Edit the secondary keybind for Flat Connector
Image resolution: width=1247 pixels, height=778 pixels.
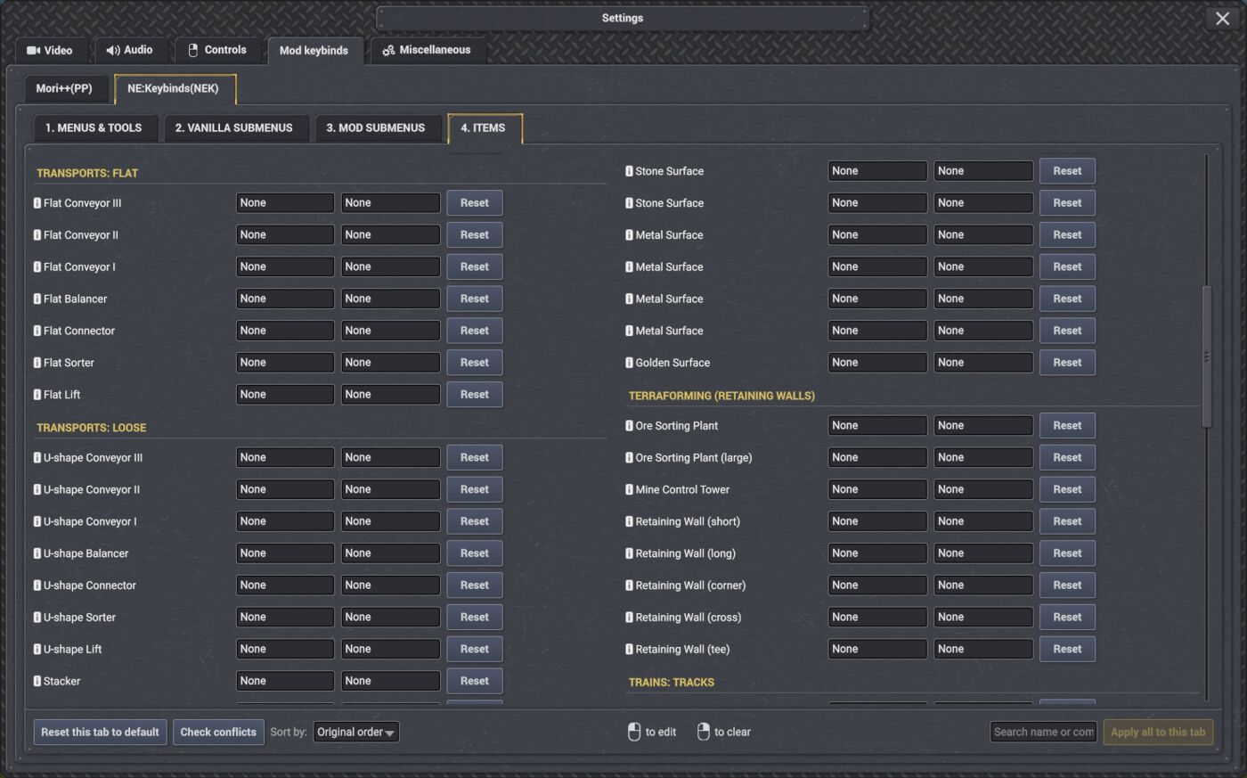pos(390,332)
